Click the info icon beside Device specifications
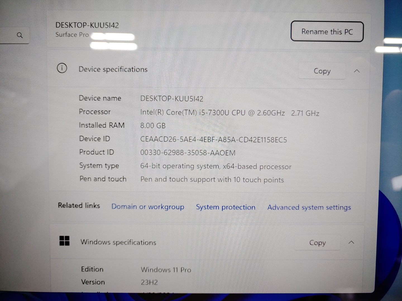This screenshot has width=402, height=301. coord(62,68)
